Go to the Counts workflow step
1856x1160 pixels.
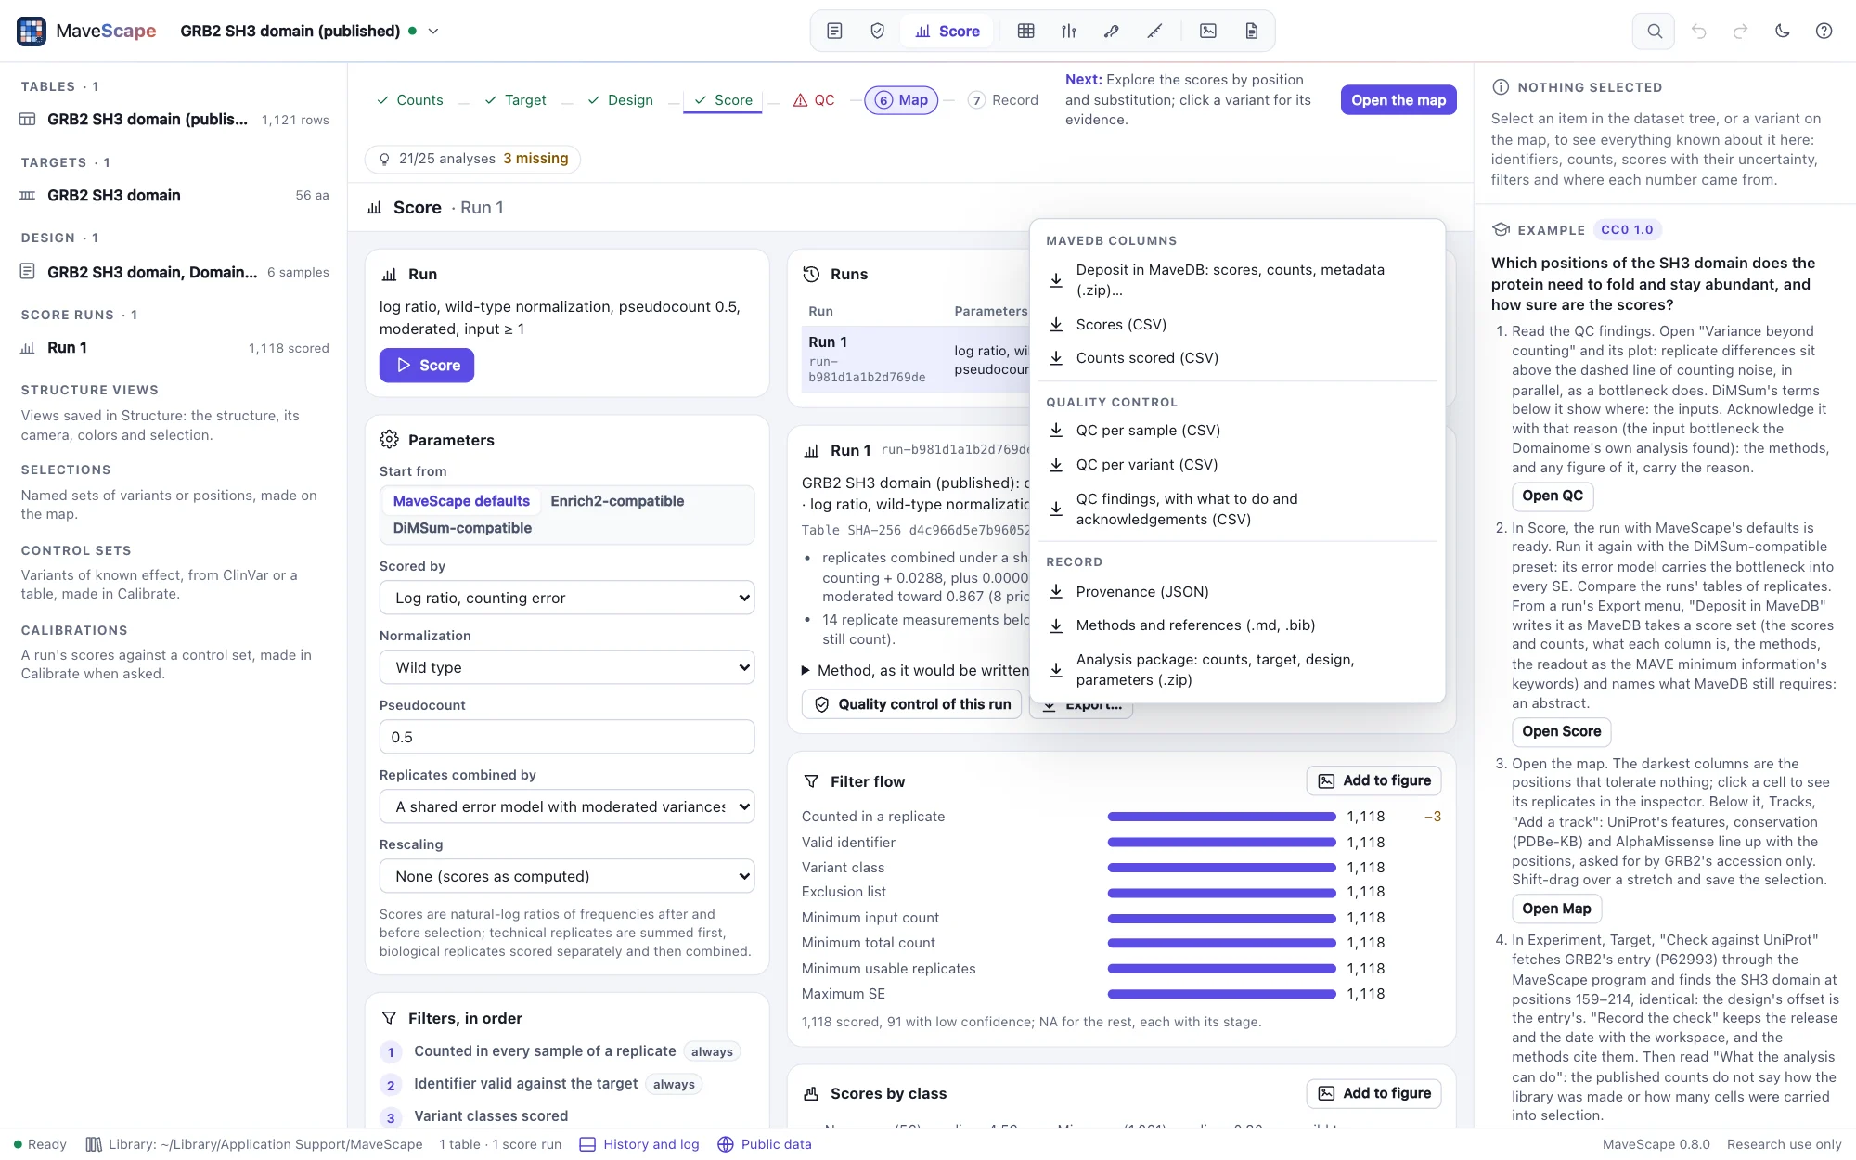409,100
